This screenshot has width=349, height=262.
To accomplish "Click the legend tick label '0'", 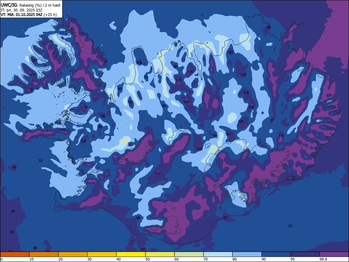I will 1,259.
